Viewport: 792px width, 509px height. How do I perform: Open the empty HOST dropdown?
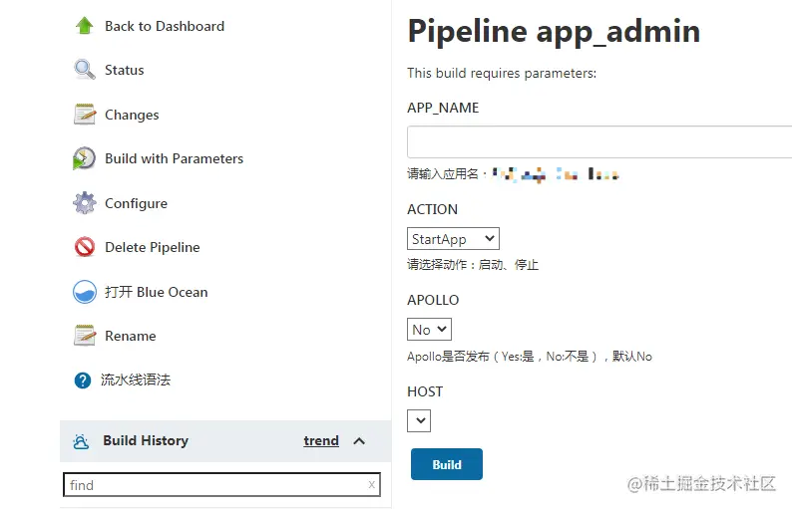419,421
